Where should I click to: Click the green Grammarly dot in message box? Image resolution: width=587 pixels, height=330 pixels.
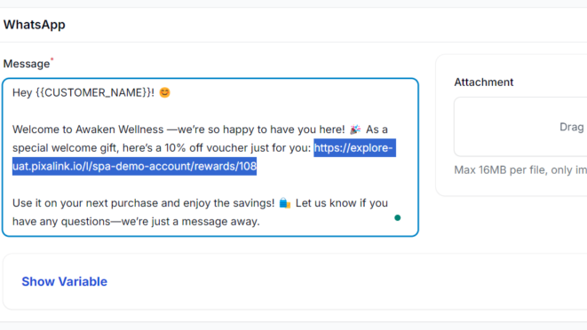coord(398,217)
